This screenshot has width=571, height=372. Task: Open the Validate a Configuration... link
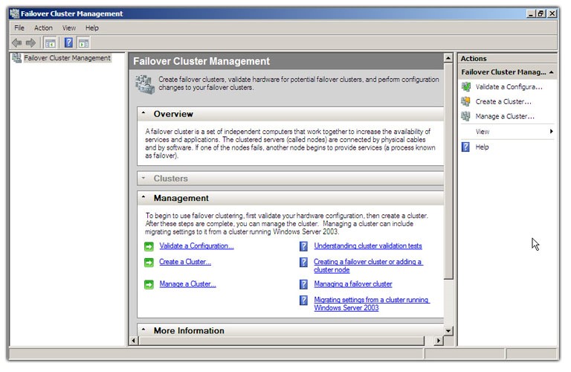[x=196, y=246]
